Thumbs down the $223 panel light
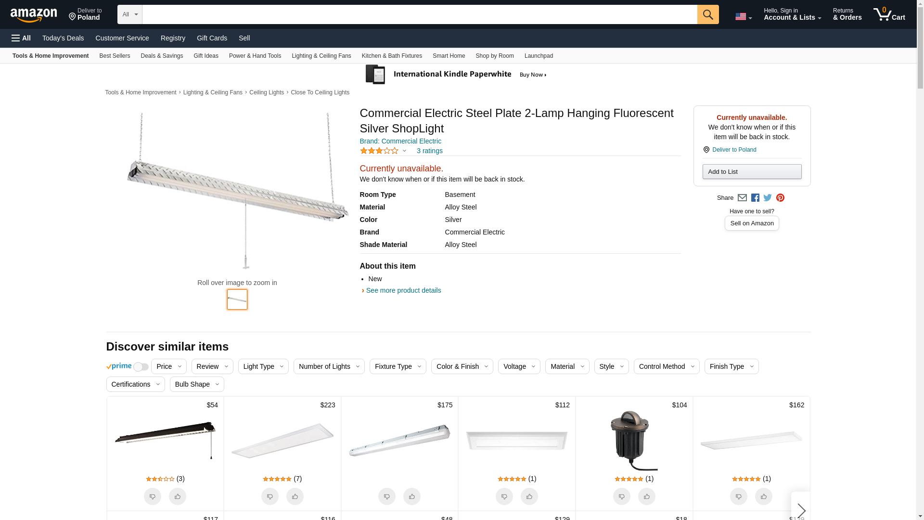 pyautogui.click(x=270, y=496)
